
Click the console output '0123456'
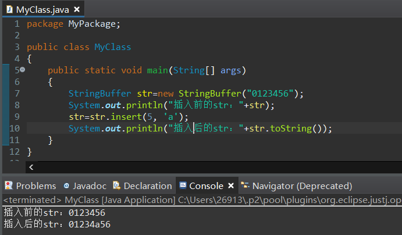(x=87, y=213)
